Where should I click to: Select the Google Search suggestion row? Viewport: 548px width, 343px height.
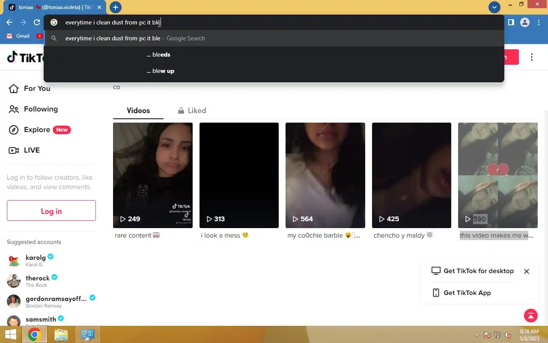(274, 38)
